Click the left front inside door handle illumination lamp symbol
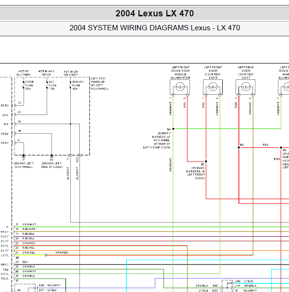 pos(180,87)
